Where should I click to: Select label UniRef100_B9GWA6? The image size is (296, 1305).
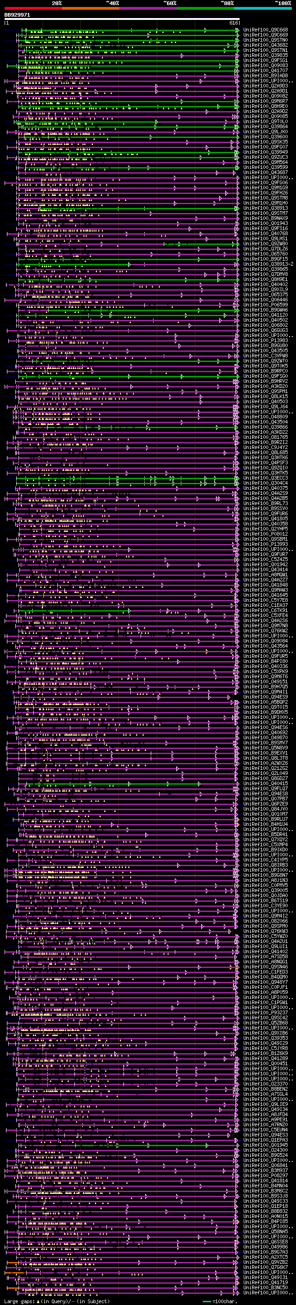pyautogui.click(x=265, y=310)
